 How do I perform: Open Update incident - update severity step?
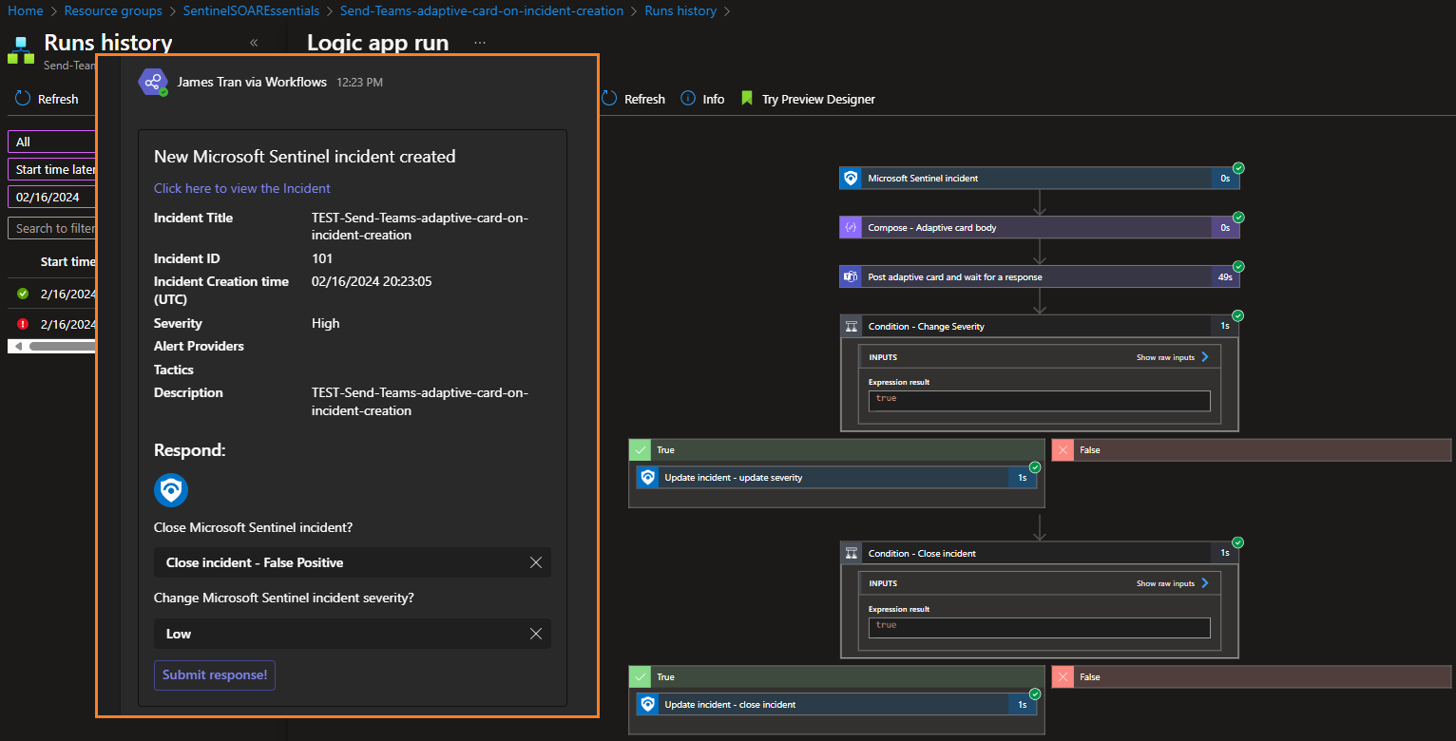point(836,477)
